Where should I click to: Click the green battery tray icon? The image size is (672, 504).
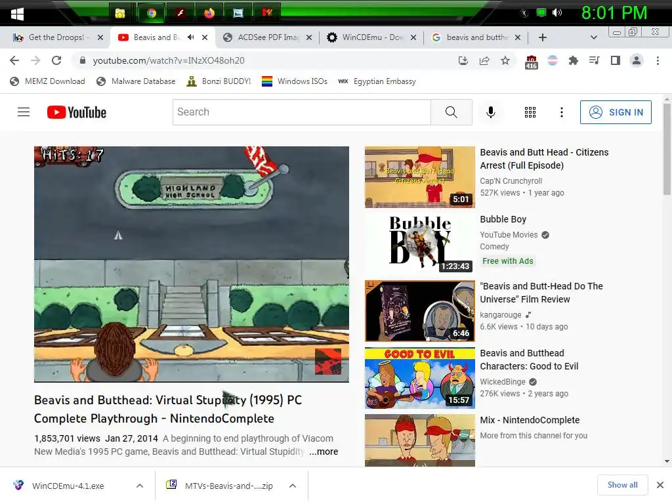point(541,13)
